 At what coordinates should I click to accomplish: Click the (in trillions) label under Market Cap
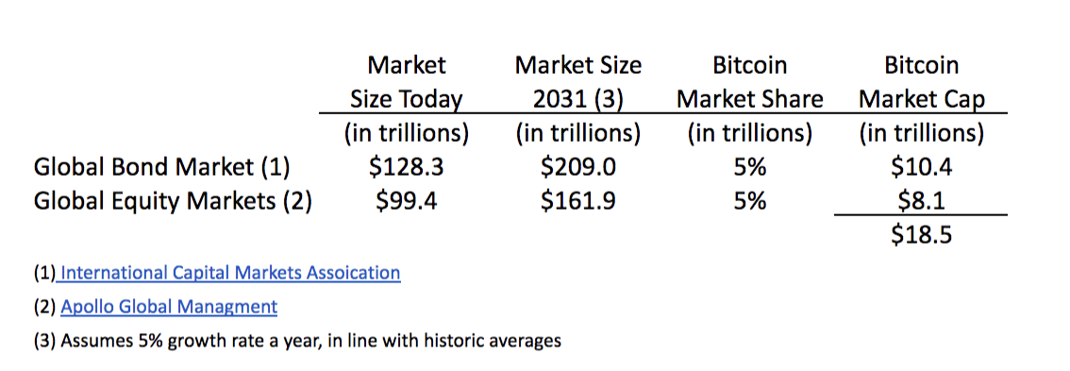921,133
